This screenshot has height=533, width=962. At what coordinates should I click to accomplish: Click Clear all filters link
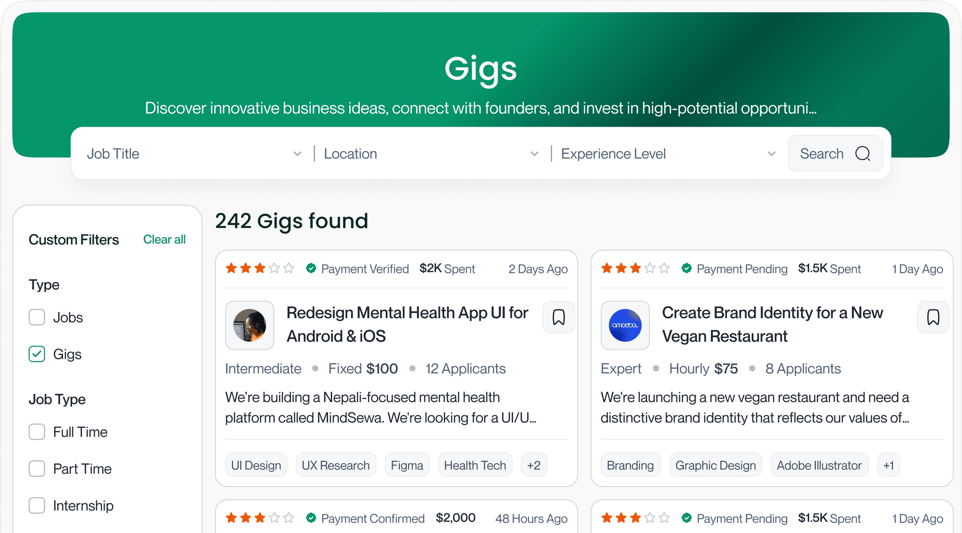coord(164,239)
